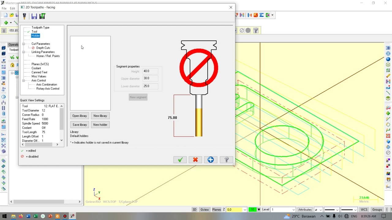392x220 pixels.
Task: Open the Z depth dropdown in status bar
Action: click(x=245, y=210)
